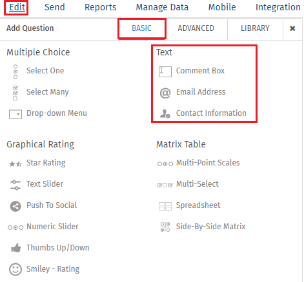Image resolution: width=304 pixels, height=282 pixels.
Task: Add the Spreadsheet matrix icon
Action: coord(165,206)
